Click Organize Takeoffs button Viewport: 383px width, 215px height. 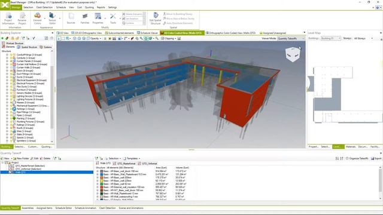(x=357, y=158)
